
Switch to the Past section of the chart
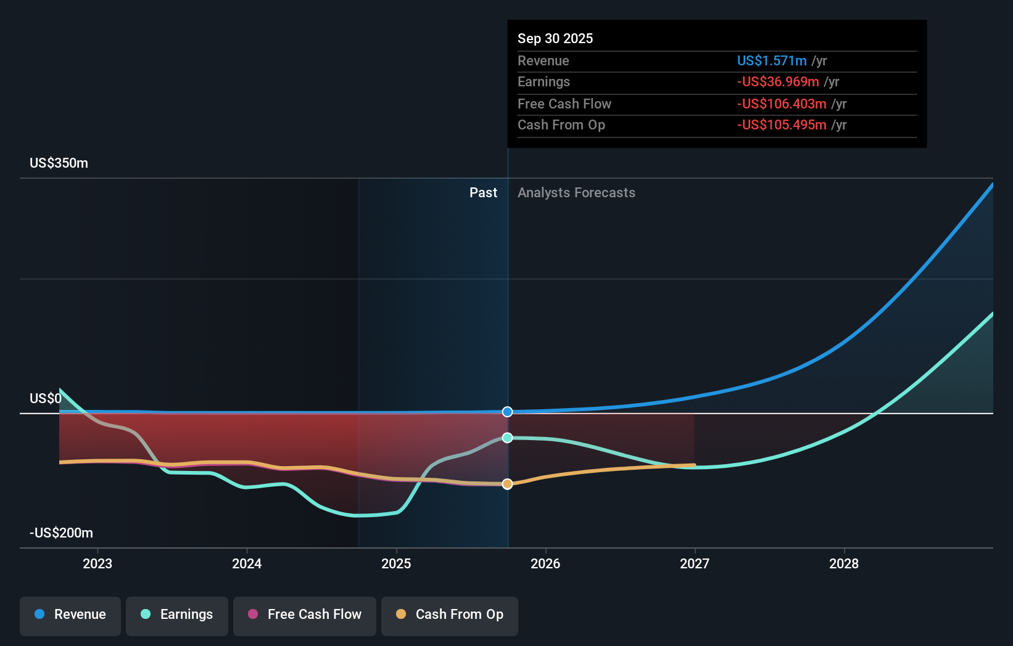tap(483, 193)
